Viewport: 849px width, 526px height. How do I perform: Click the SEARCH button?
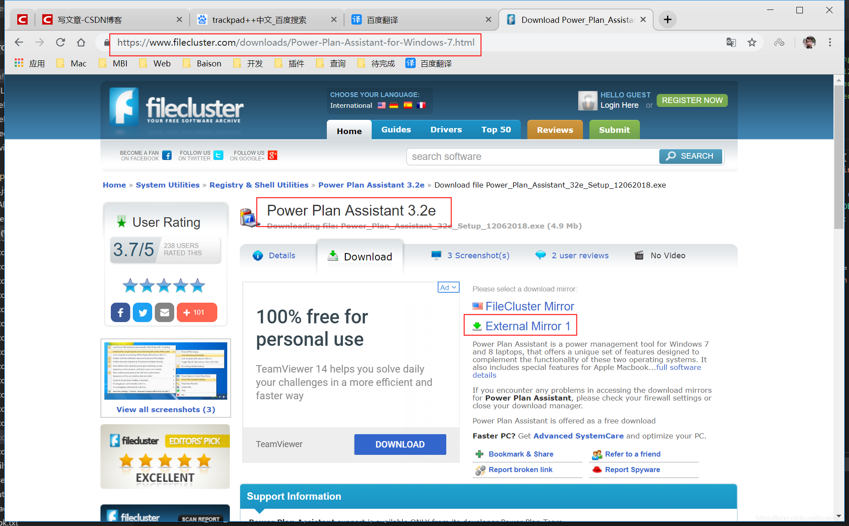[690, 156]
